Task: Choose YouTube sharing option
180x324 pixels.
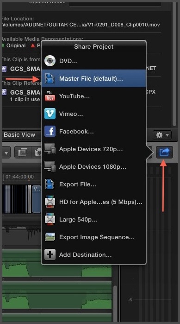Action: coord(93,96)
